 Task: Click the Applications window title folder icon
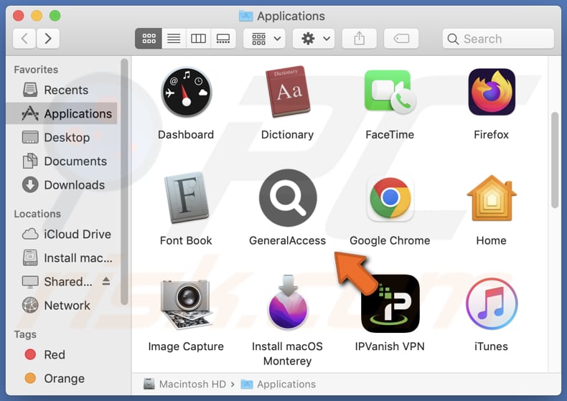pyautogui.click(x=246, y=16)
